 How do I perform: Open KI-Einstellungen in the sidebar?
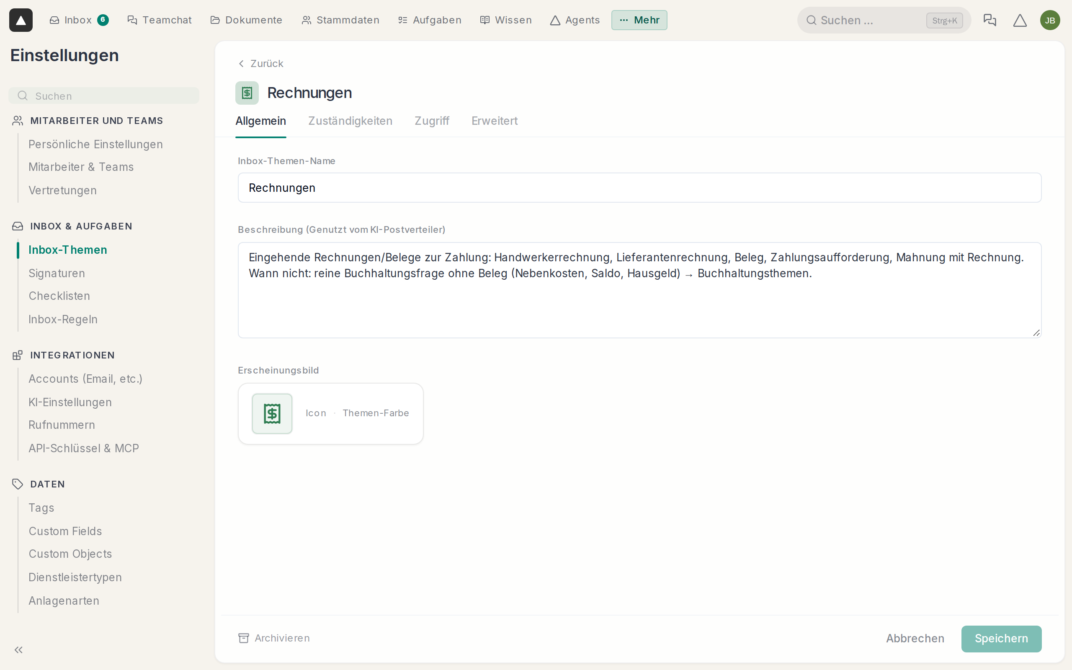pos(70,402)
